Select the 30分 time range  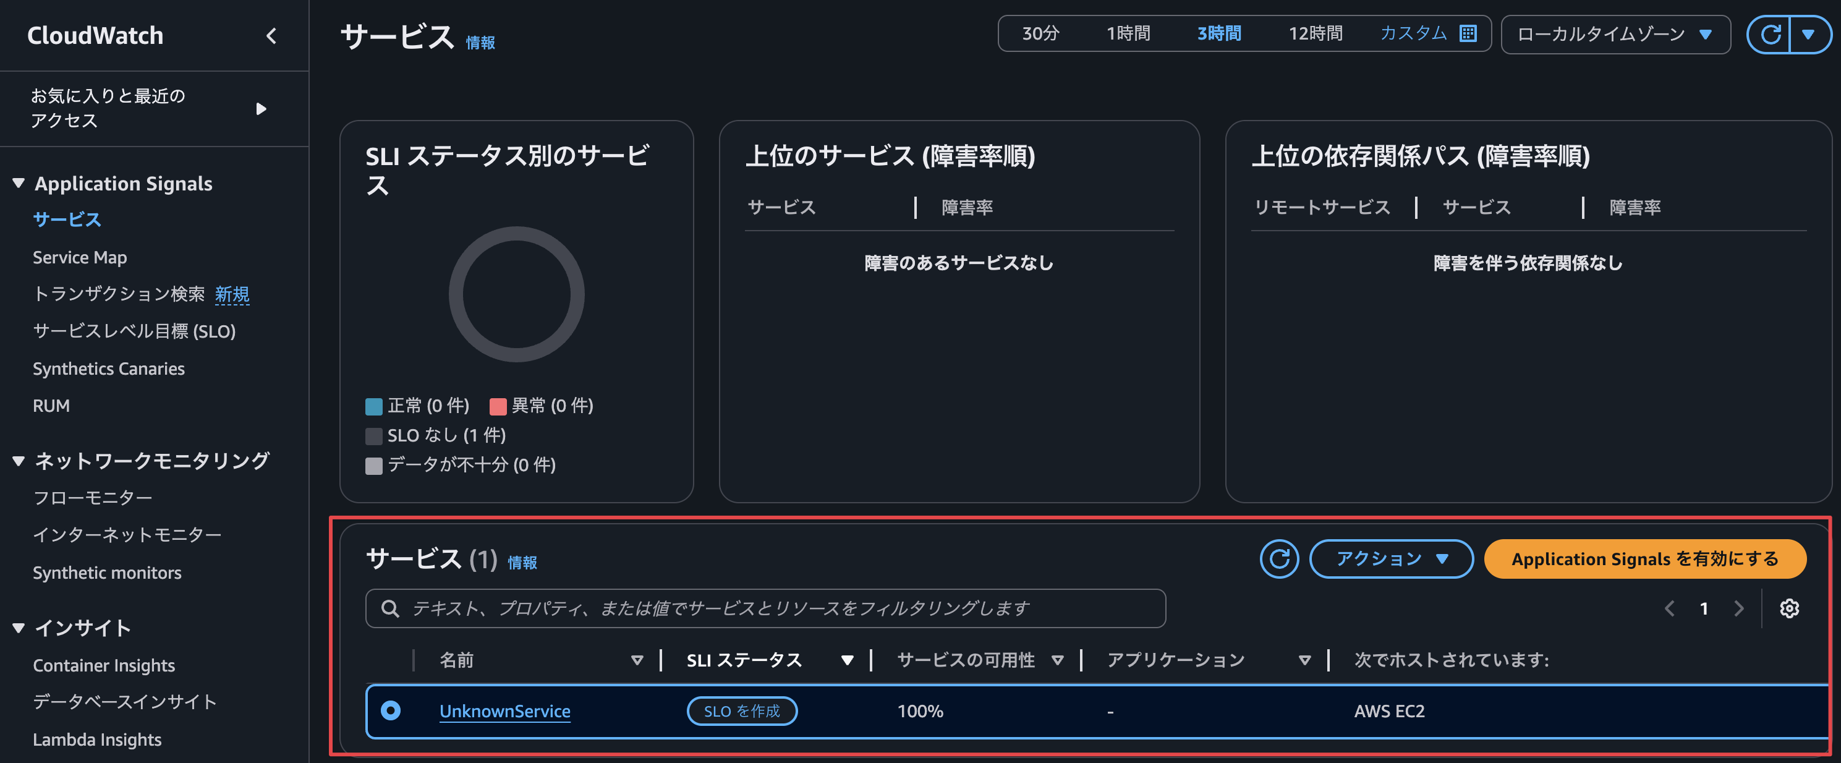[1040, 33]
